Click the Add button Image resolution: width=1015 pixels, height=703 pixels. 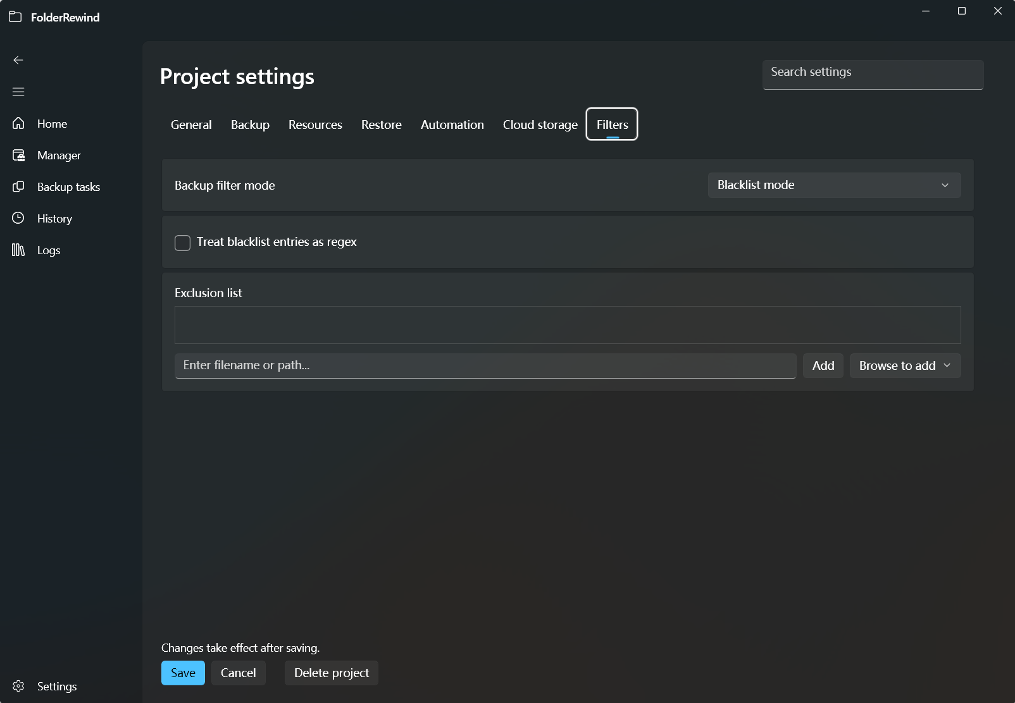[823, 365]
